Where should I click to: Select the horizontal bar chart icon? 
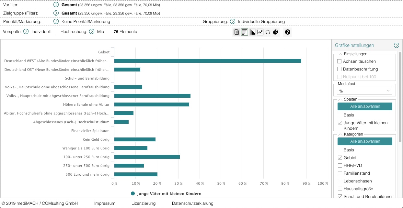pos(245,32)
